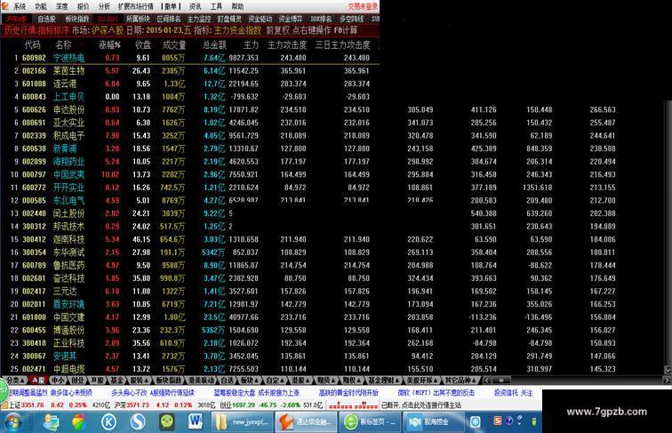Image resolution: width=672 pixels, height=433 pixels.
Task: Open news link 高铁的黄金时代刚开始
Action: [348, 393]
